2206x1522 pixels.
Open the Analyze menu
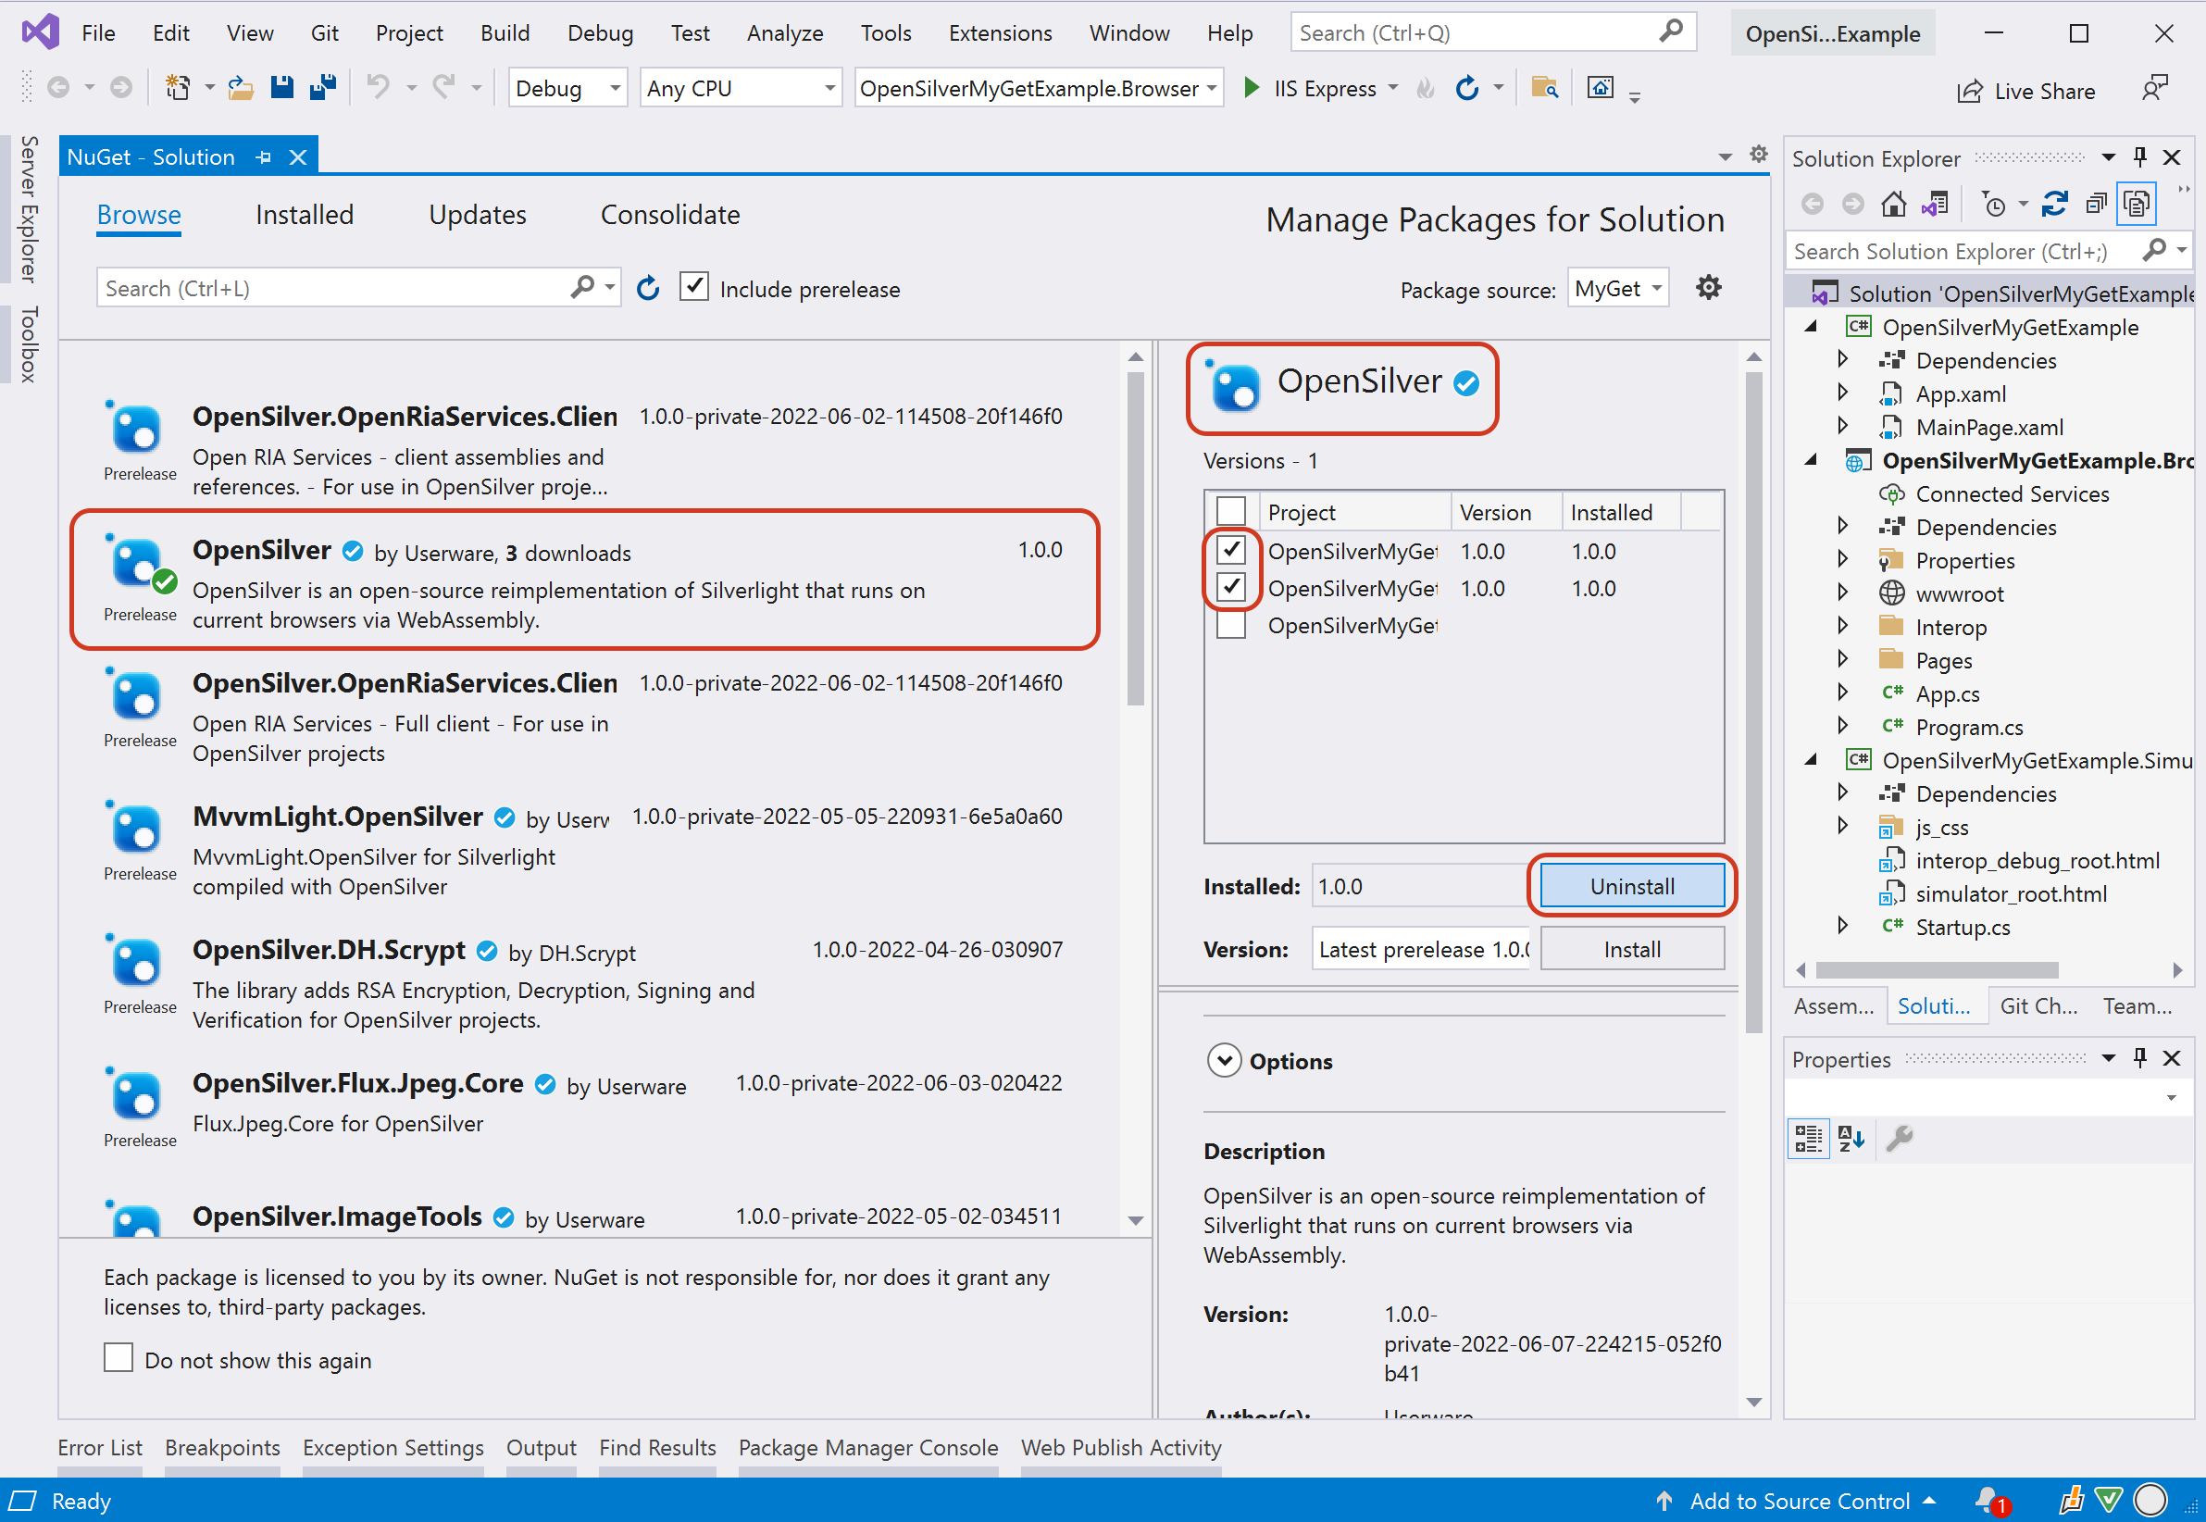pyautogui.click(x=785, y=33)
